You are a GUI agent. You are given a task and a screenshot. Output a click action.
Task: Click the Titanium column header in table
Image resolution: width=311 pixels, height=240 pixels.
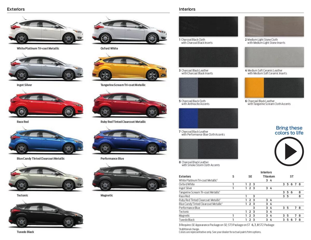269,177
